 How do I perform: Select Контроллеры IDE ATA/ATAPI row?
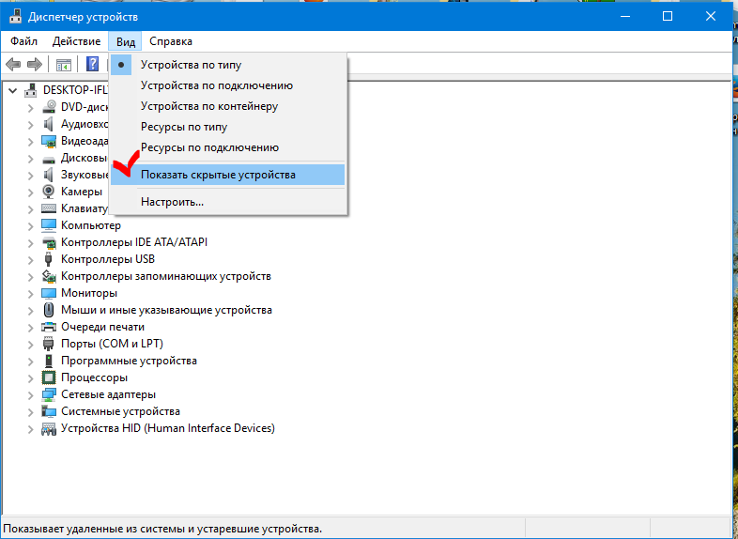pos(134,242)
